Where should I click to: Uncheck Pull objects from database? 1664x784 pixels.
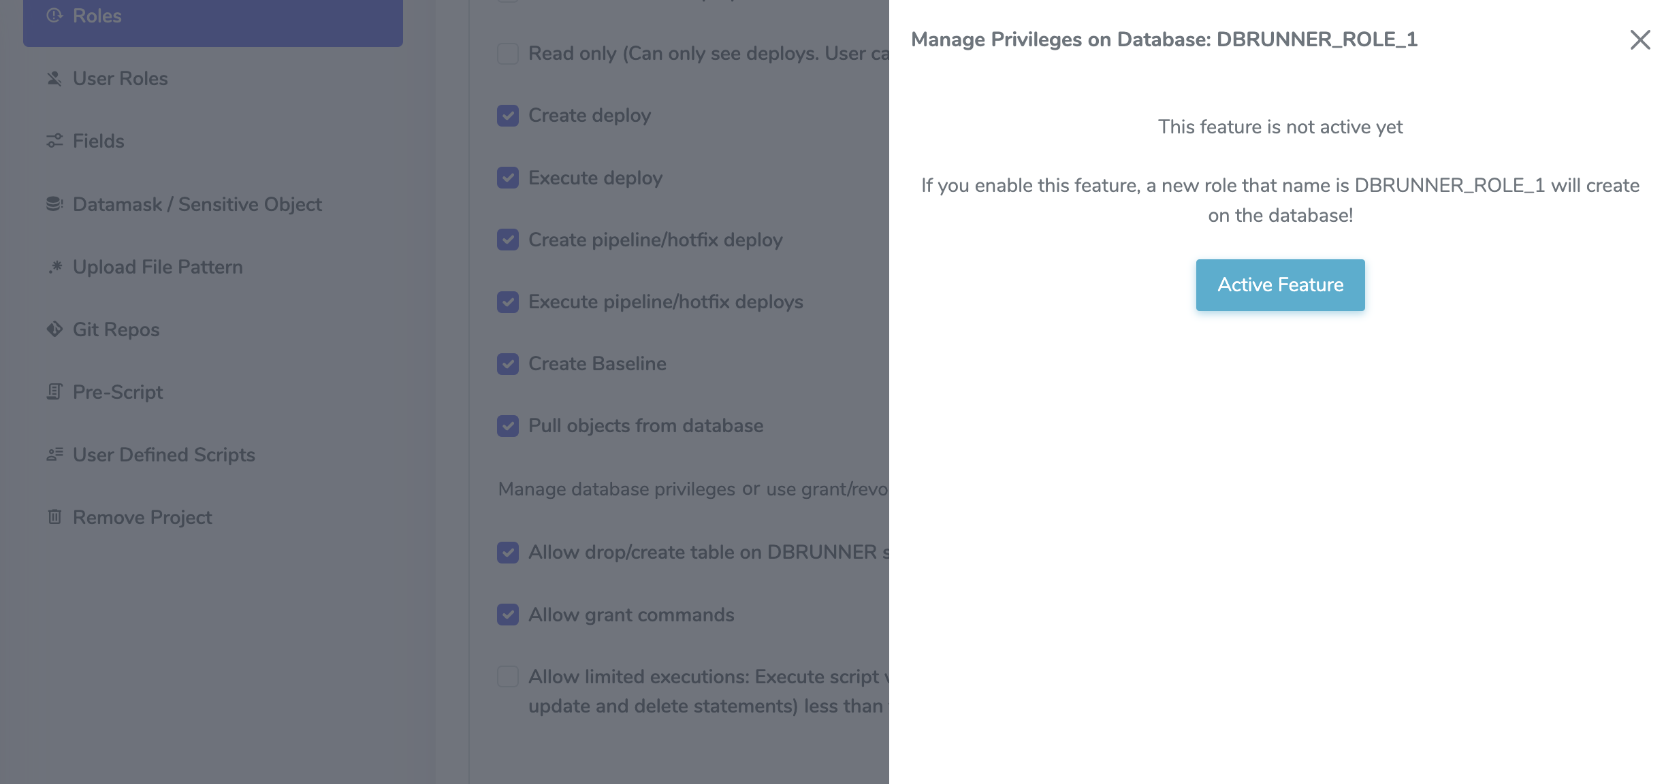[x=508, y=426]
